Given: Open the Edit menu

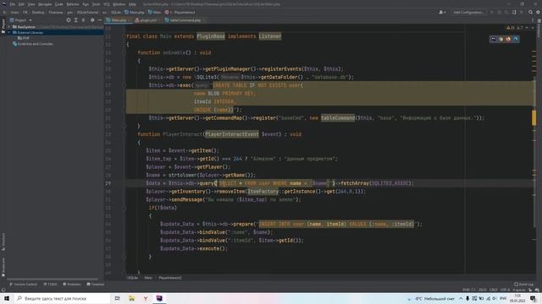Looking at the screenshot, I should pyautogui.click(x=21, y=4).
